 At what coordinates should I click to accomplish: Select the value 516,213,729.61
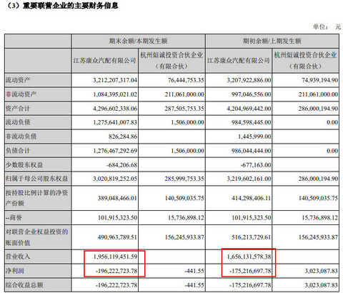252,237
